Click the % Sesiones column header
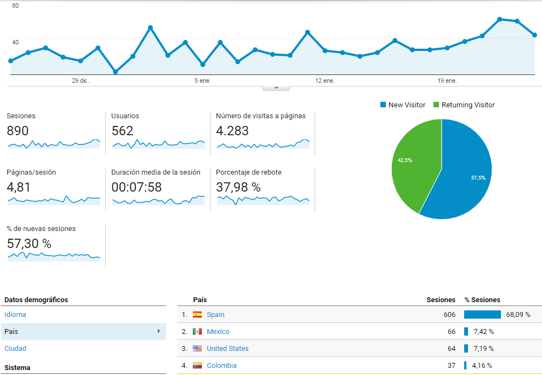This screenshot has height=375, width=542. [x=482, y=299]
